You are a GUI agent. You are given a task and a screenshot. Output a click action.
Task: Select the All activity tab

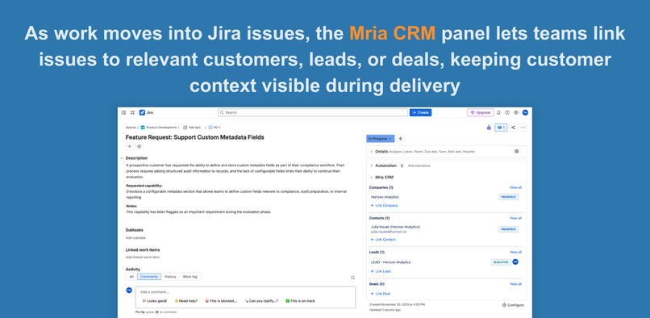pos(131,277)
